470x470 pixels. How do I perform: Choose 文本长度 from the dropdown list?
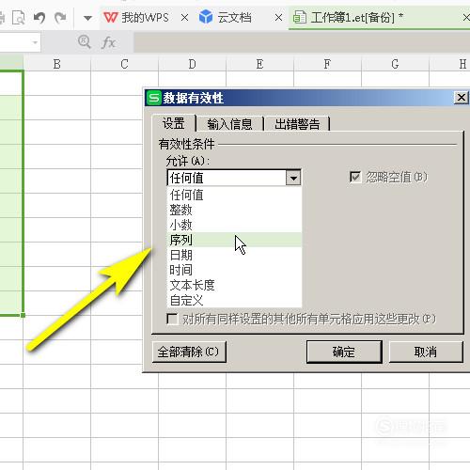click(x=234, y=285)
